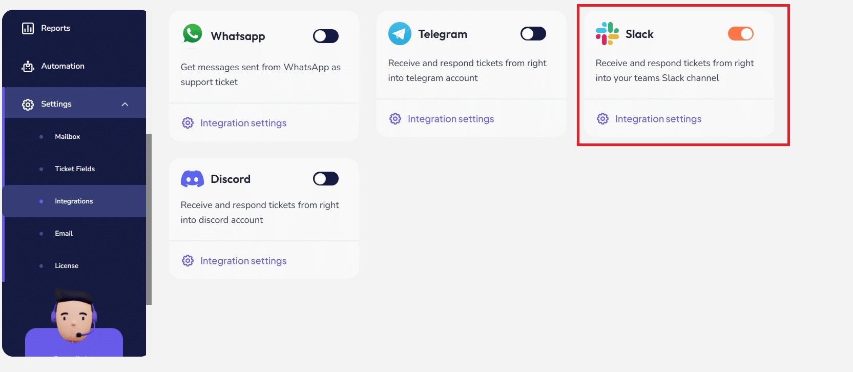Screen dimensions: 853x372
Task: Click the Slack logo icon
Action: [607, 34]
